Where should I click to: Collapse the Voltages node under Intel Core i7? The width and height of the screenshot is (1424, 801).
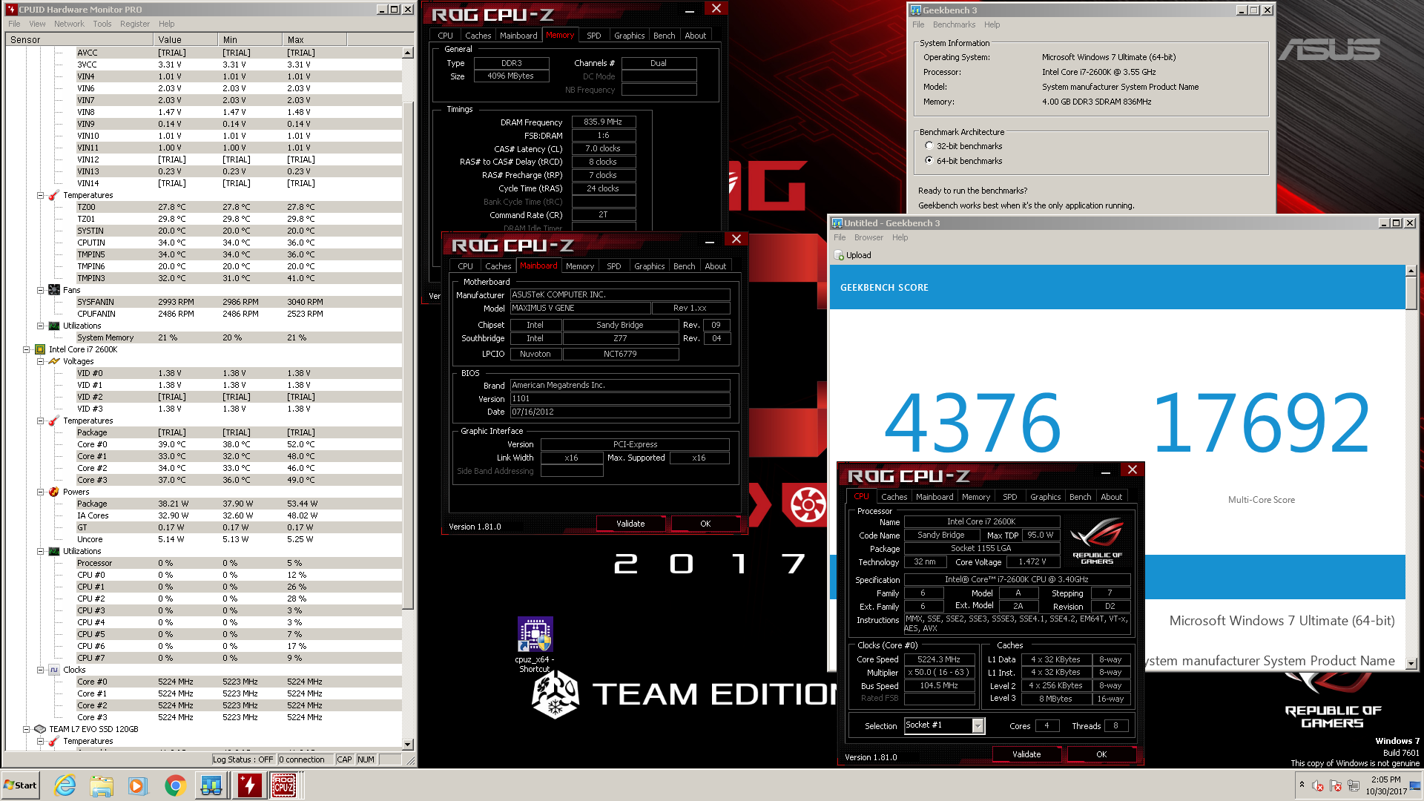click(x=41, y=362)
